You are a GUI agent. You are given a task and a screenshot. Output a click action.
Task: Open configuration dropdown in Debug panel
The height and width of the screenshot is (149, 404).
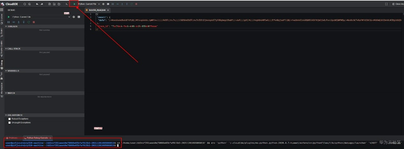(x=41, y=17)
